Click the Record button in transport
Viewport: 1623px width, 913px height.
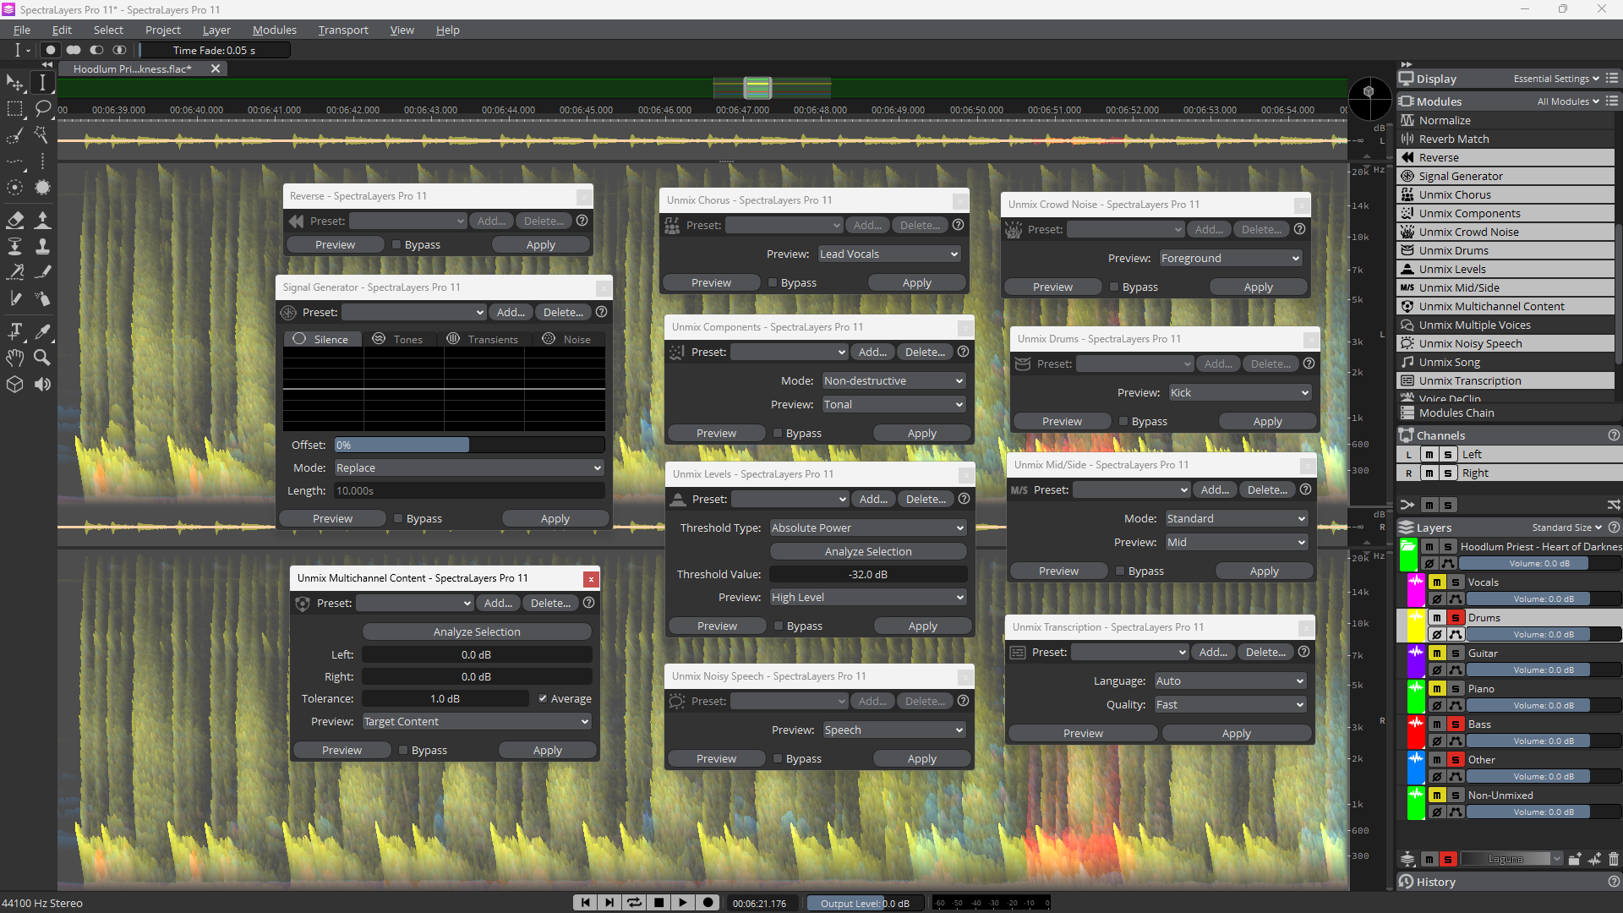(x=708, y=903)
